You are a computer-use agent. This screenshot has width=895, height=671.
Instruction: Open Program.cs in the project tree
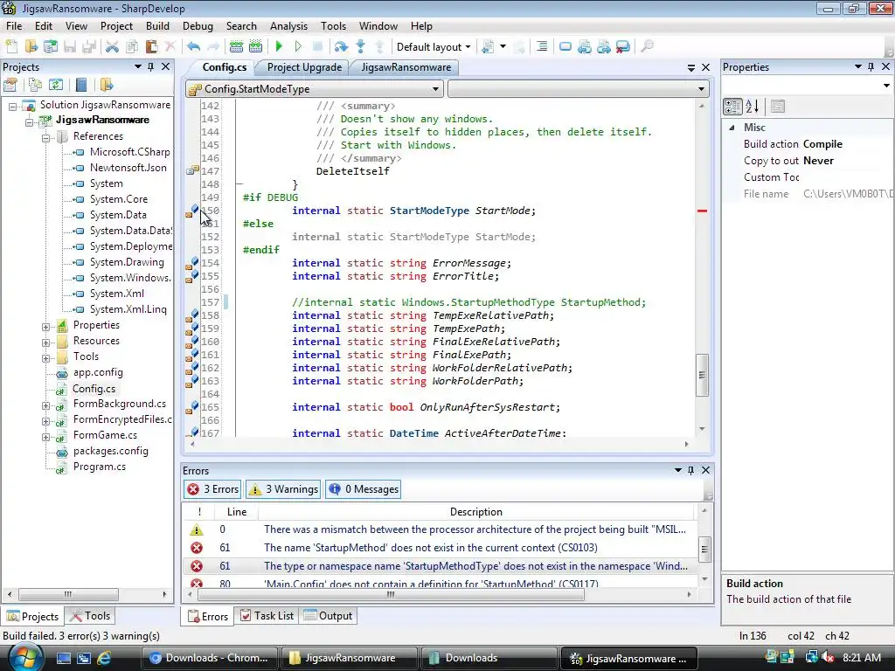[x=99, y=467]
